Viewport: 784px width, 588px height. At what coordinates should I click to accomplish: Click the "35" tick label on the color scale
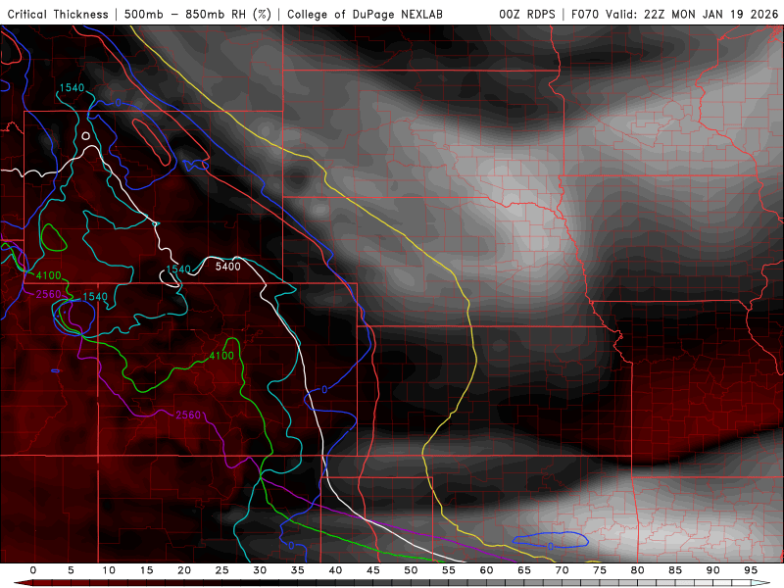(x=298, y=570)
